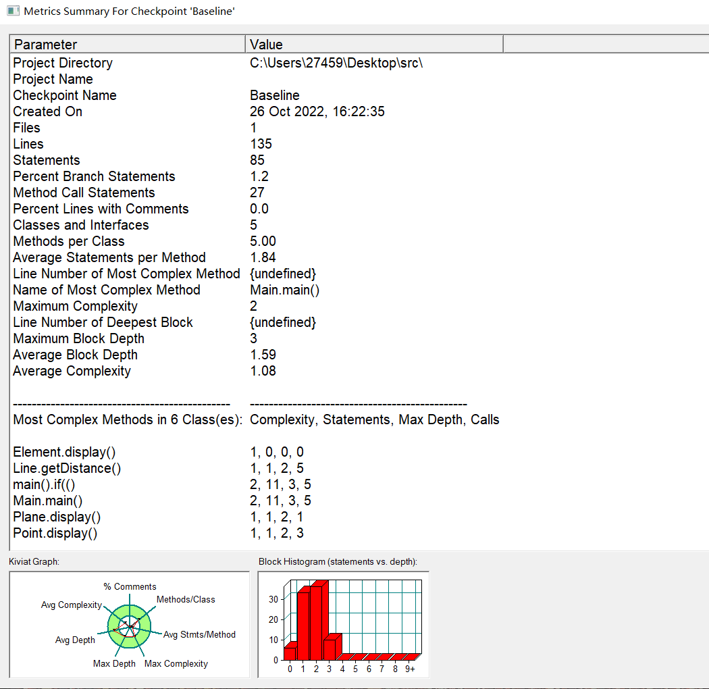
Task: Click the Baseline checkpoint value
Action: coord(274,95)
